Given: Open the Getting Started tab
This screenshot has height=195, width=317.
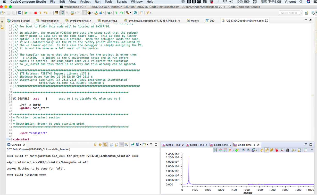Looking at the screenshot, I should [x=18, y=21].
